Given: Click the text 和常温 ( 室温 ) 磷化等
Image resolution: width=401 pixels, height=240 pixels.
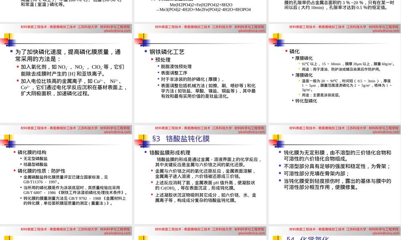Looking at the screenshot, I should click(43, 4).
